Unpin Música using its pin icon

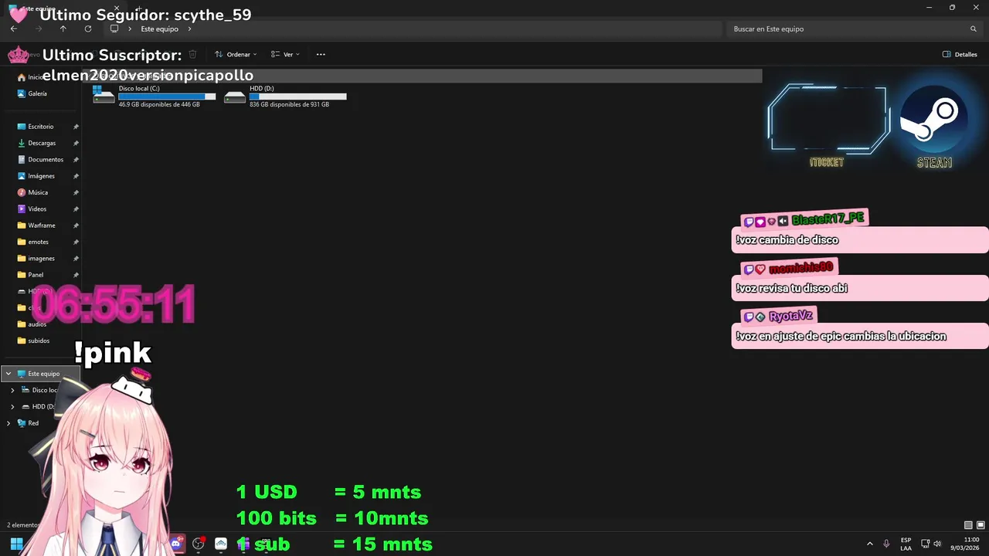click(76, 192)
